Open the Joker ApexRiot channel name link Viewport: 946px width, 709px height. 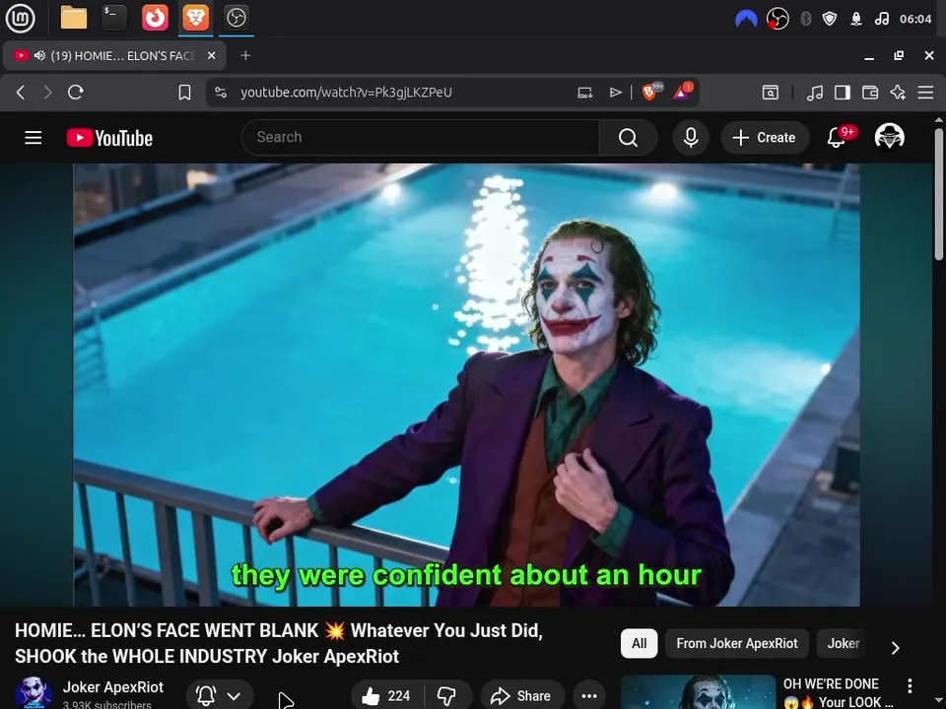(112, 687)
